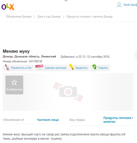Open 'Продукты питания / напитки' category link
Viewport: 137px width, 143px height.
(x=118, y=120)
